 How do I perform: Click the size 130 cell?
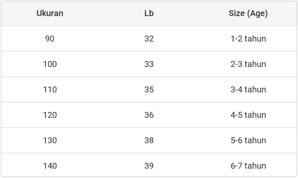[x=50, y=140]
